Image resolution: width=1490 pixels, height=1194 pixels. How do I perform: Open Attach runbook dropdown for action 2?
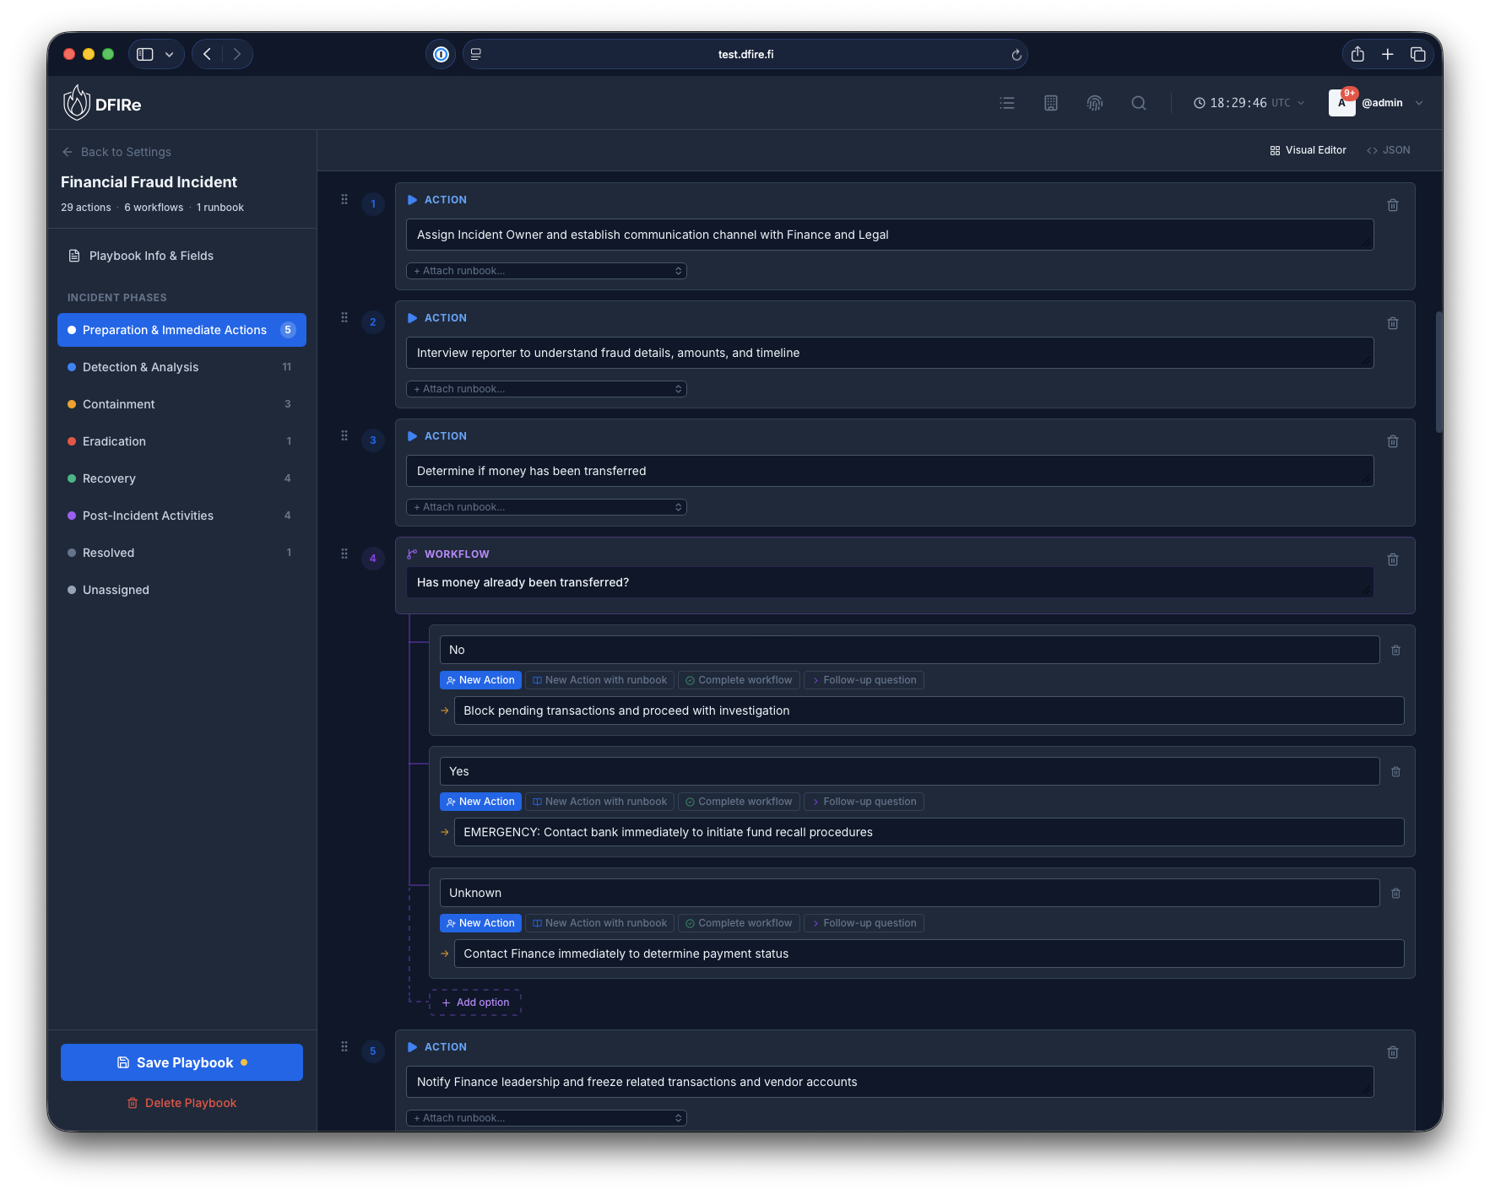pyautogui.click(x=547, y=389)
